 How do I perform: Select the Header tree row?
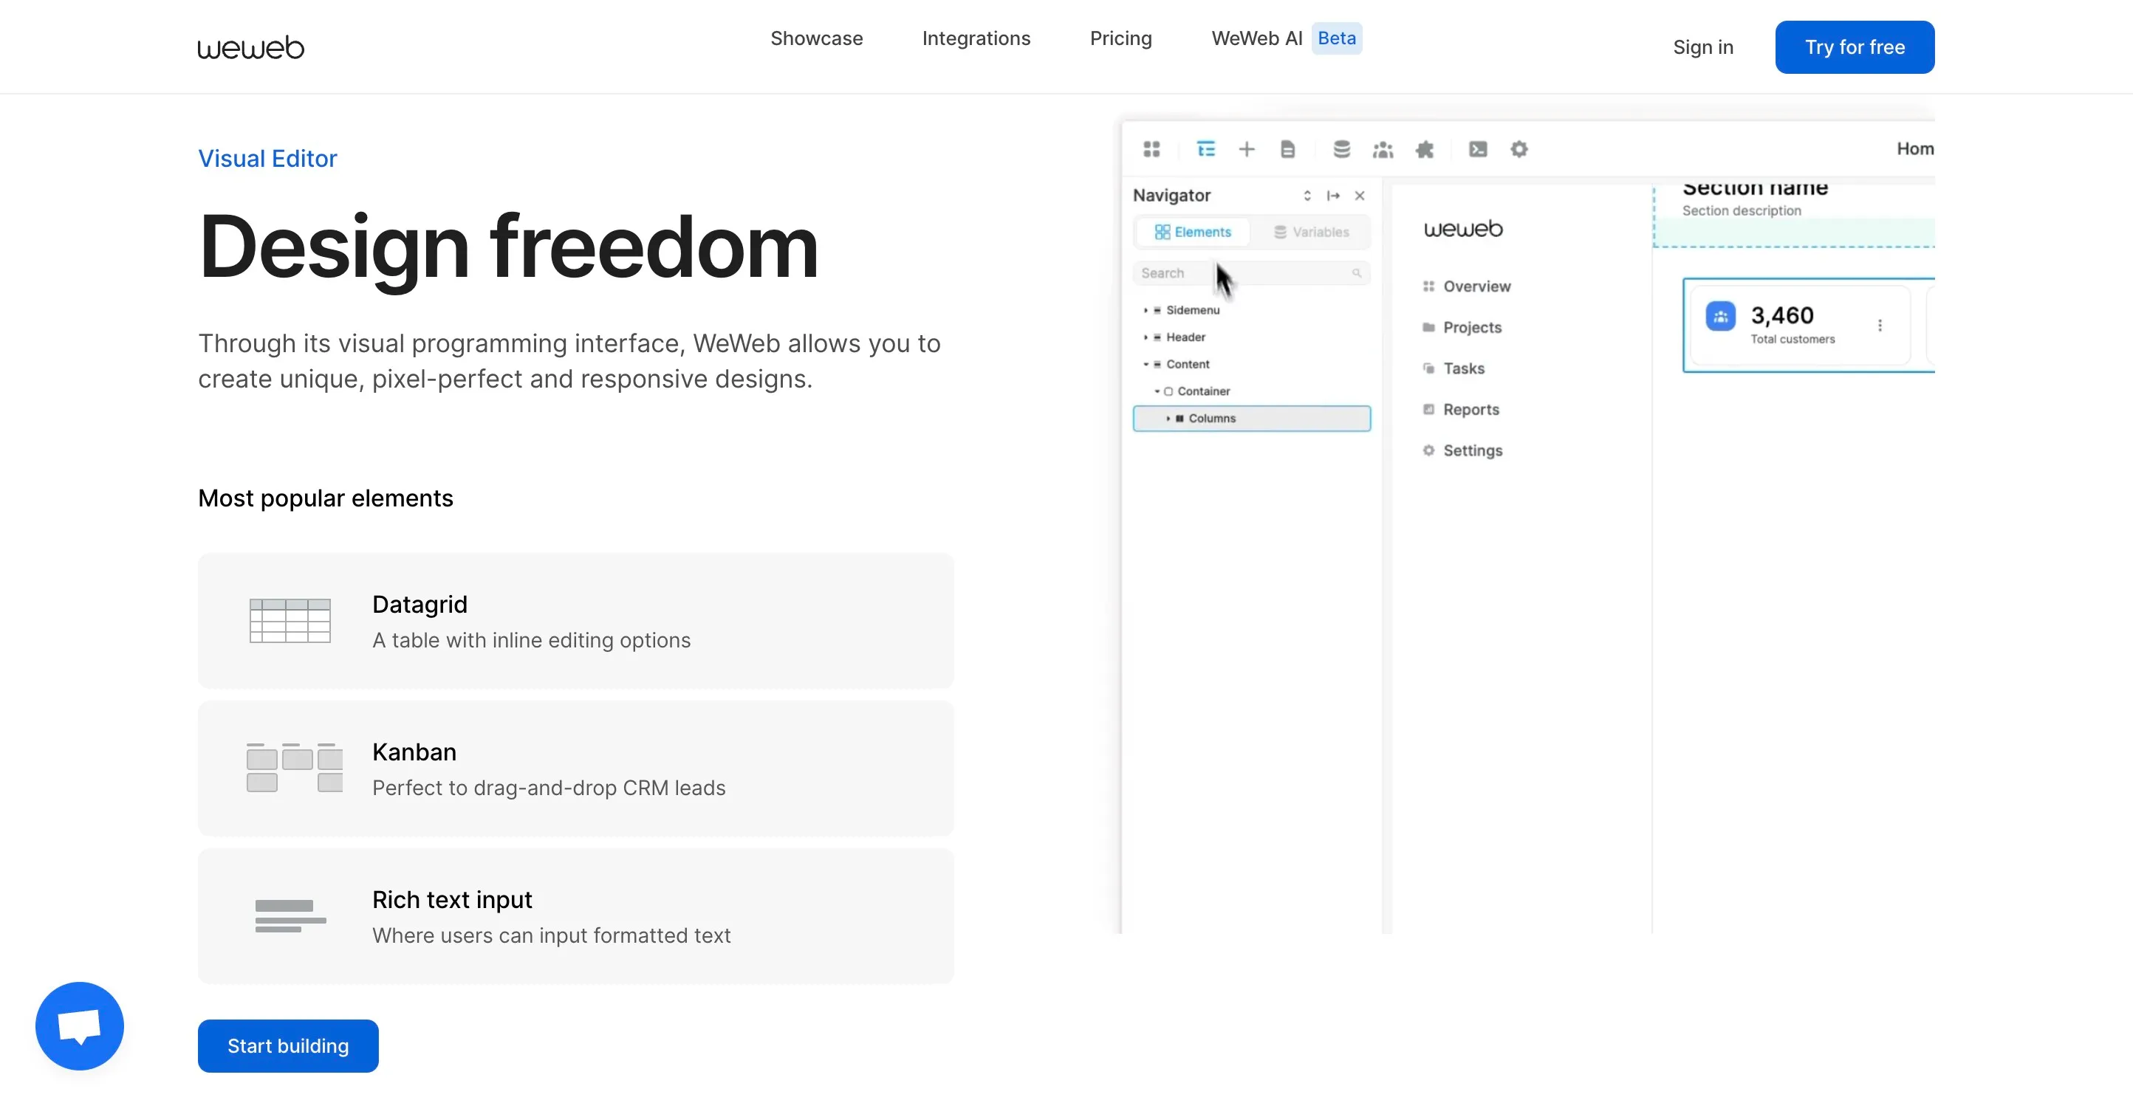point(1251,337)
